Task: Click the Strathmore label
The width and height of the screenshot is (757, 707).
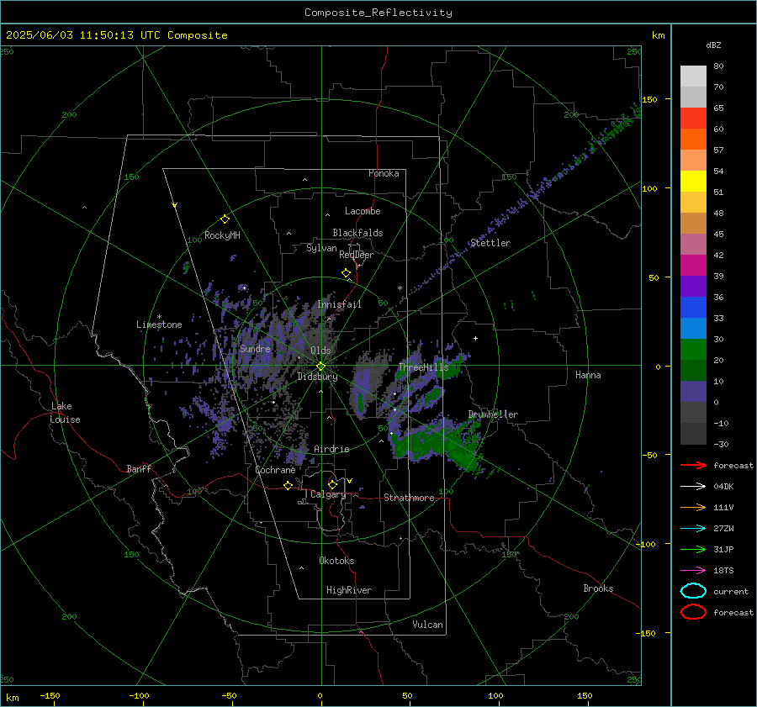Action: pyautogui.click(x=409, y=498)
